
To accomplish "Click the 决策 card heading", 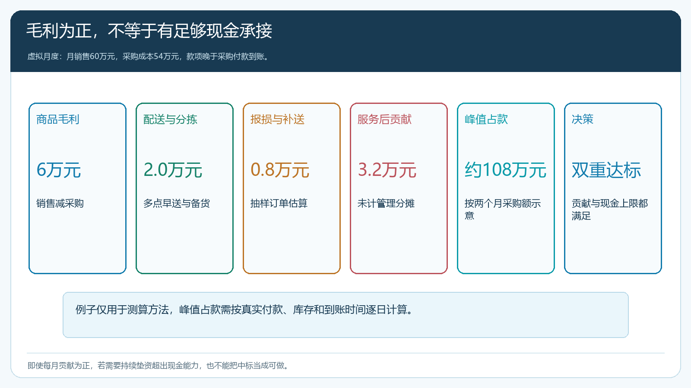I will point(583,119).
